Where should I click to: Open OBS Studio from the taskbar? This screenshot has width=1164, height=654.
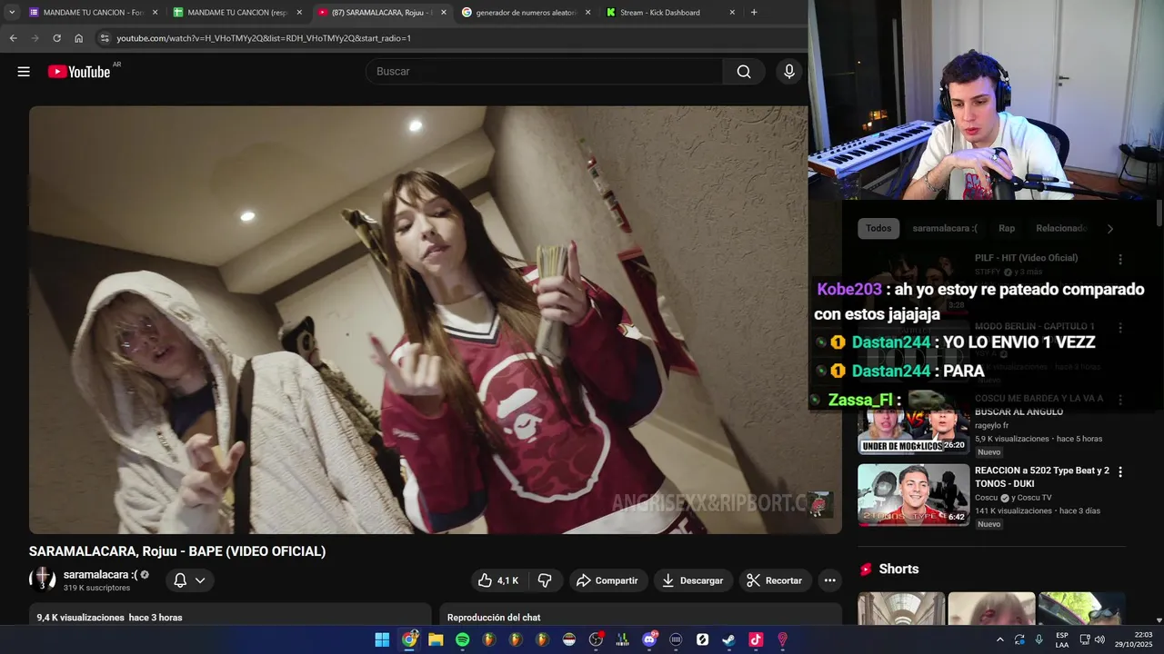(596, 639)
